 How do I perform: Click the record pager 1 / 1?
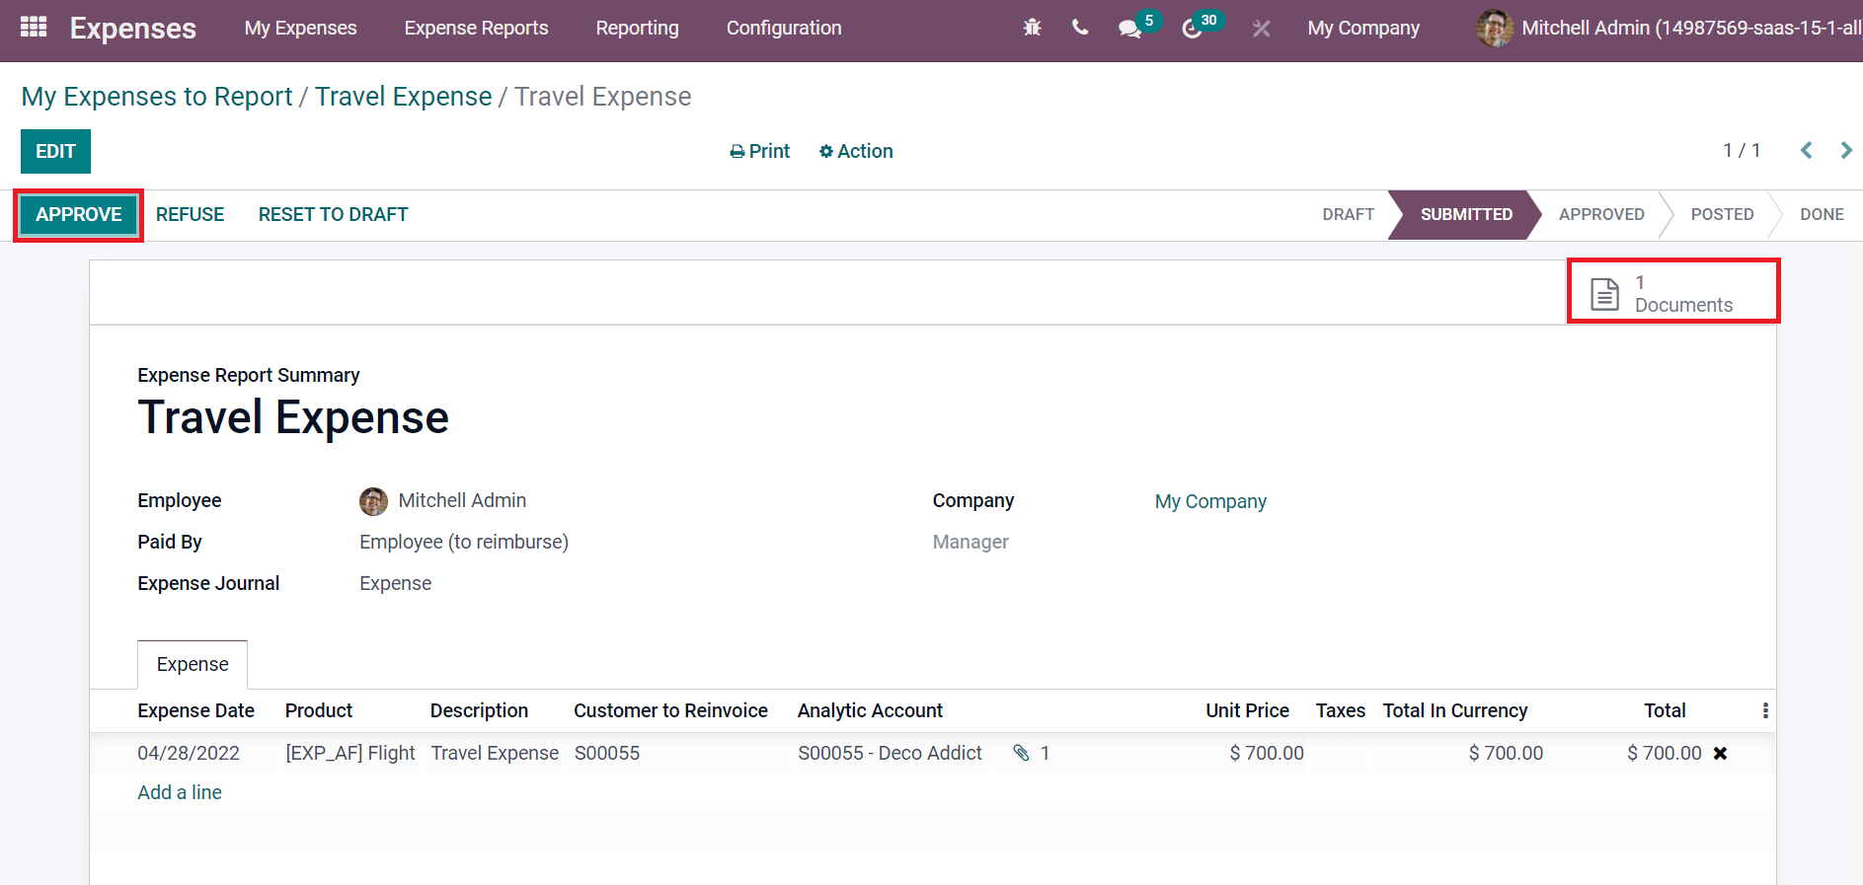click(1742, 150)
